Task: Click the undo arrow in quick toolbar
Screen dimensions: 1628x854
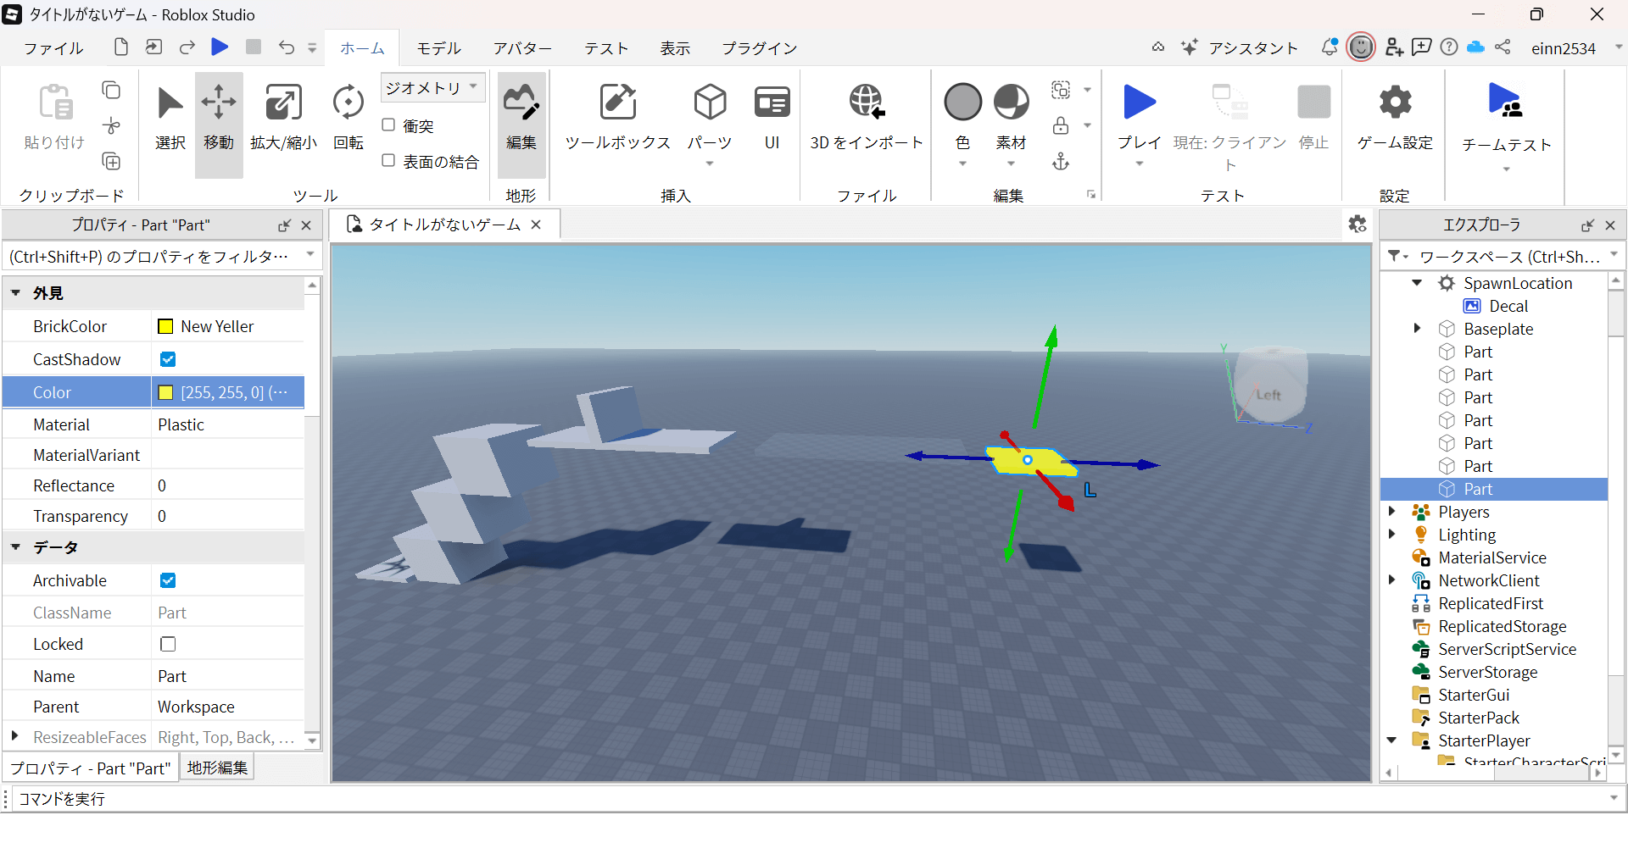Action: pyautogui.click(x=287, y=47)
